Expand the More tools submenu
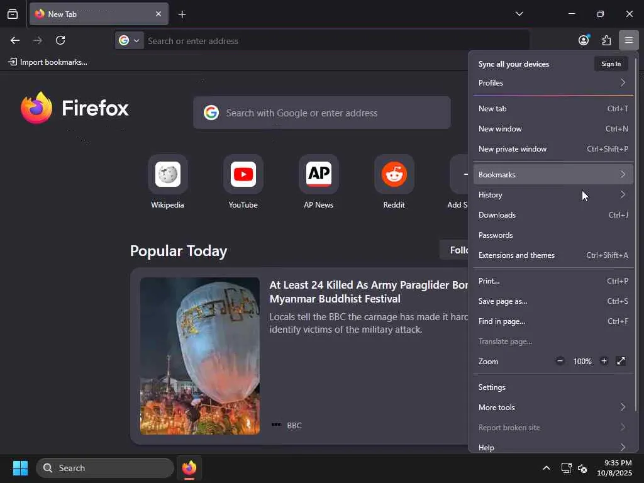 click(553, 408)
